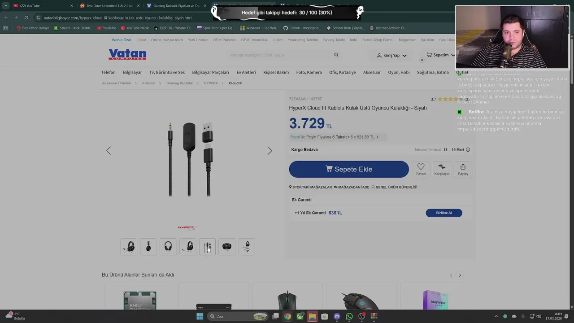Expand the Sepetim dropdown arrow

pyautogui.click(x=452, y=55)
